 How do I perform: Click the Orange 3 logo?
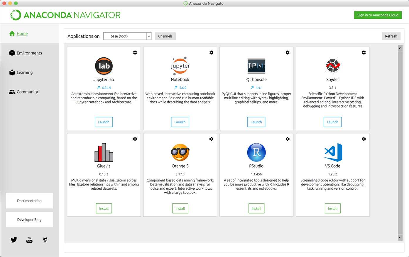(180, 152)
